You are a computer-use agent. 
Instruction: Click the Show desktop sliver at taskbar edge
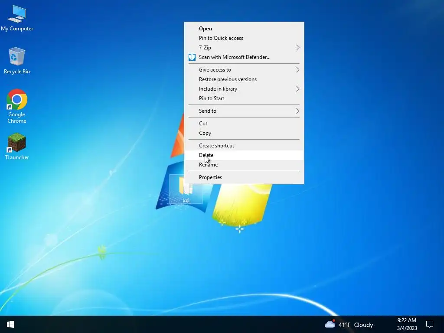(x=443, y=324)
